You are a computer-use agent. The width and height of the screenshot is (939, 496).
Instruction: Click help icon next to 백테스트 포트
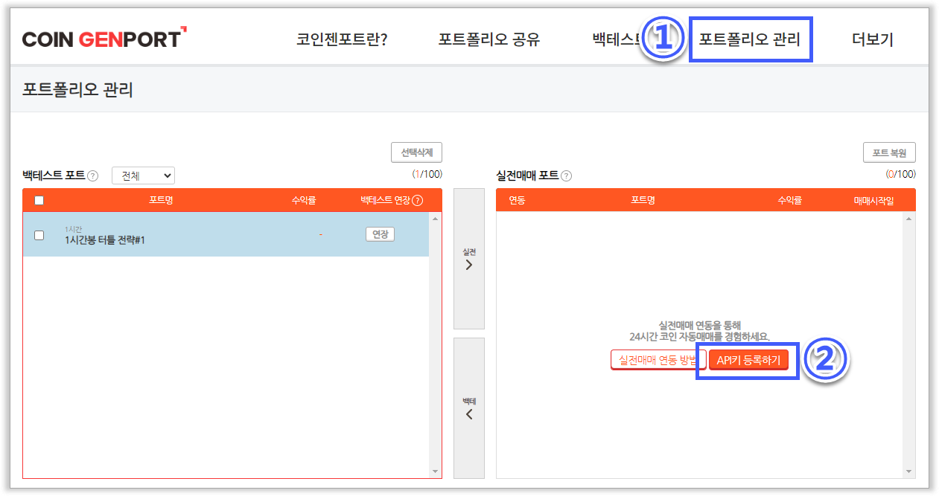click(93, 176)
